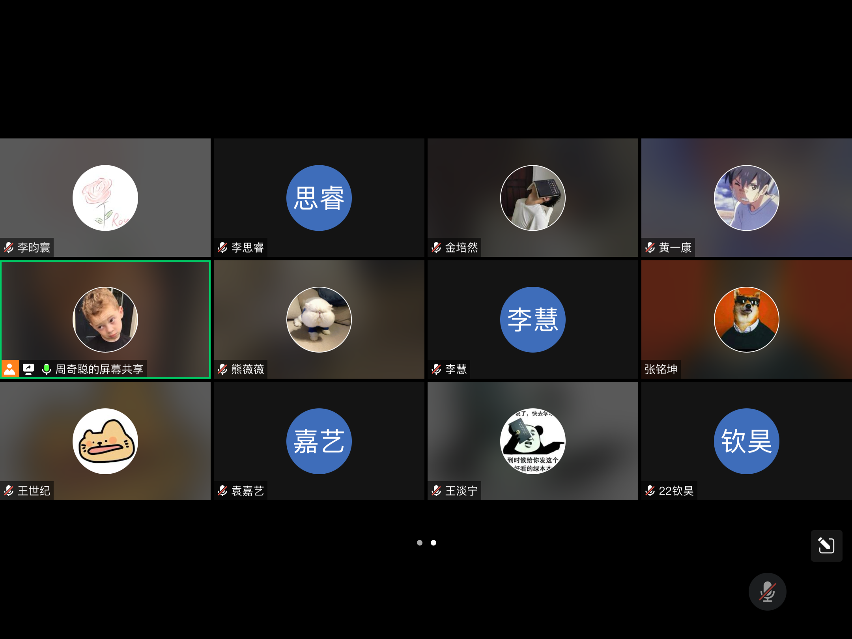Open 张铭坤's shiba dog avatar

click(746, 319)
